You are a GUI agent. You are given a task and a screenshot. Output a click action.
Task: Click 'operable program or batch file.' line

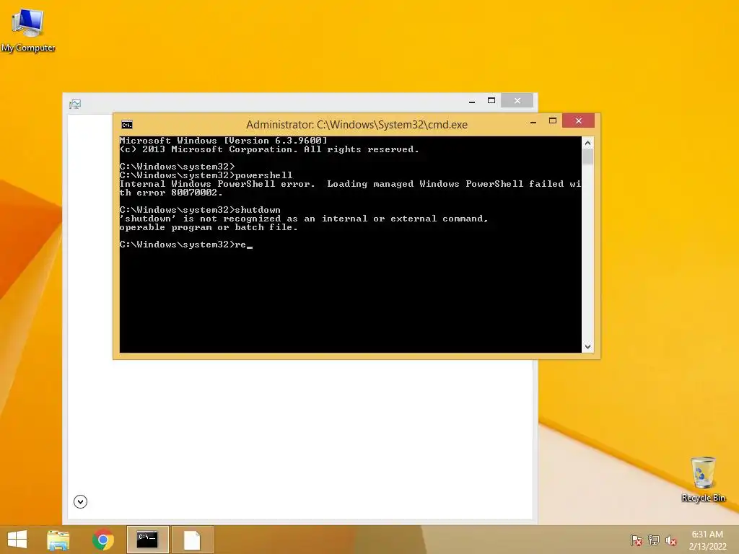tap(209, 227)
